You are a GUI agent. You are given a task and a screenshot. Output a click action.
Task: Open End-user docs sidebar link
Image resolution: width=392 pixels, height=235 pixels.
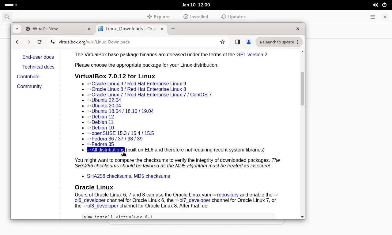tap(38, 57)
